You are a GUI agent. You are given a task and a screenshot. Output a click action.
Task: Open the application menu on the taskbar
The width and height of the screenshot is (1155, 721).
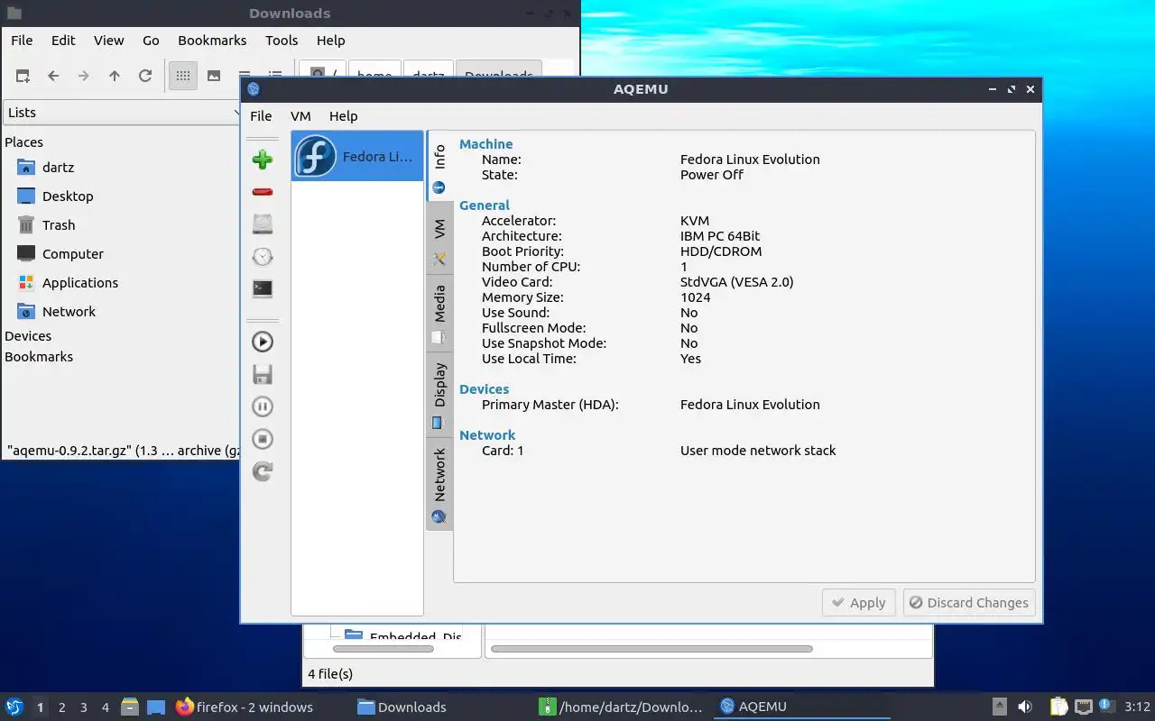[14, 707]
